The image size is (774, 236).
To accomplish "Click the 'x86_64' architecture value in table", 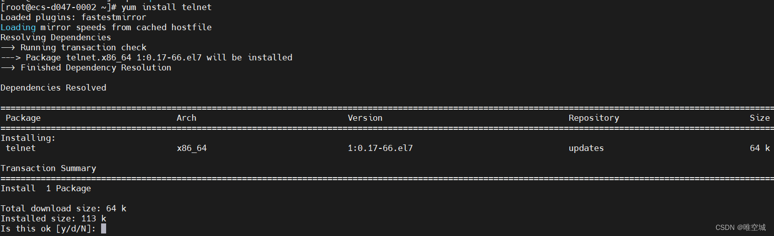I will click(x=192, y=148).
